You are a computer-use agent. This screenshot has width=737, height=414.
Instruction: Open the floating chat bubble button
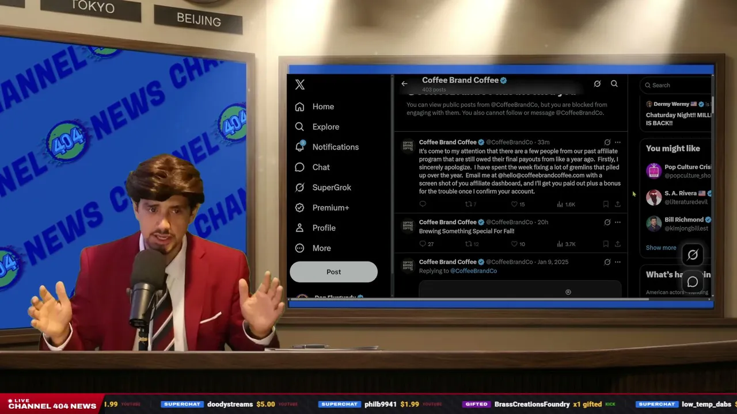[693, 282]
